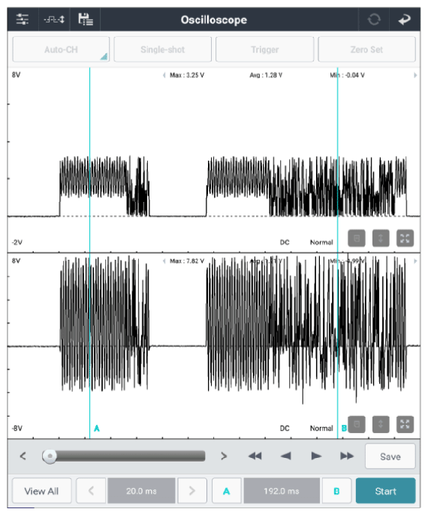This screenshot has width=428, height=515.
Task: Click the 20.0 ms time base value
Action: click(x=142, y=491)
